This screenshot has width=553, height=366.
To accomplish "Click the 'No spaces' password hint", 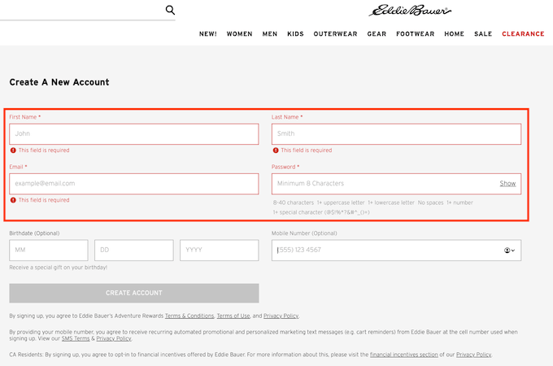I will [x=431, y=203].
